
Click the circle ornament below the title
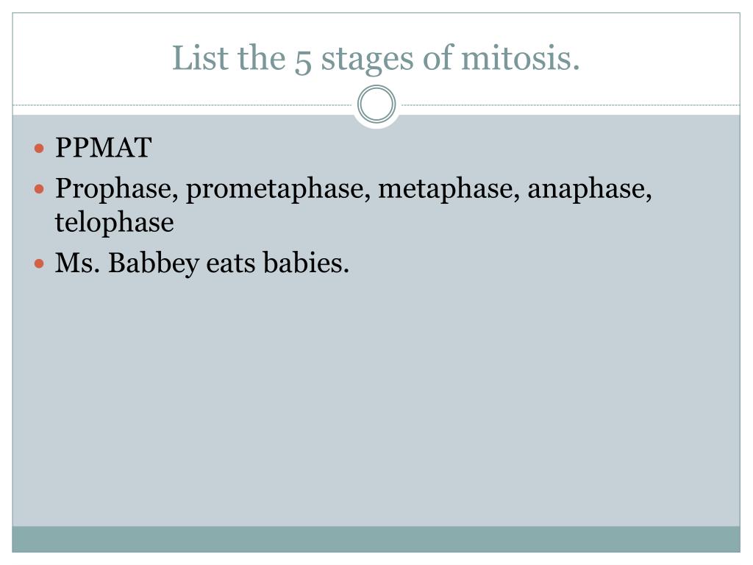coord(376,104)
